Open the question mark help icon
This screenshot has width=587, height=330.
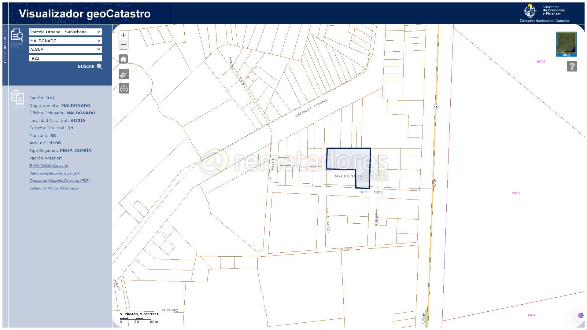(572, 66)
